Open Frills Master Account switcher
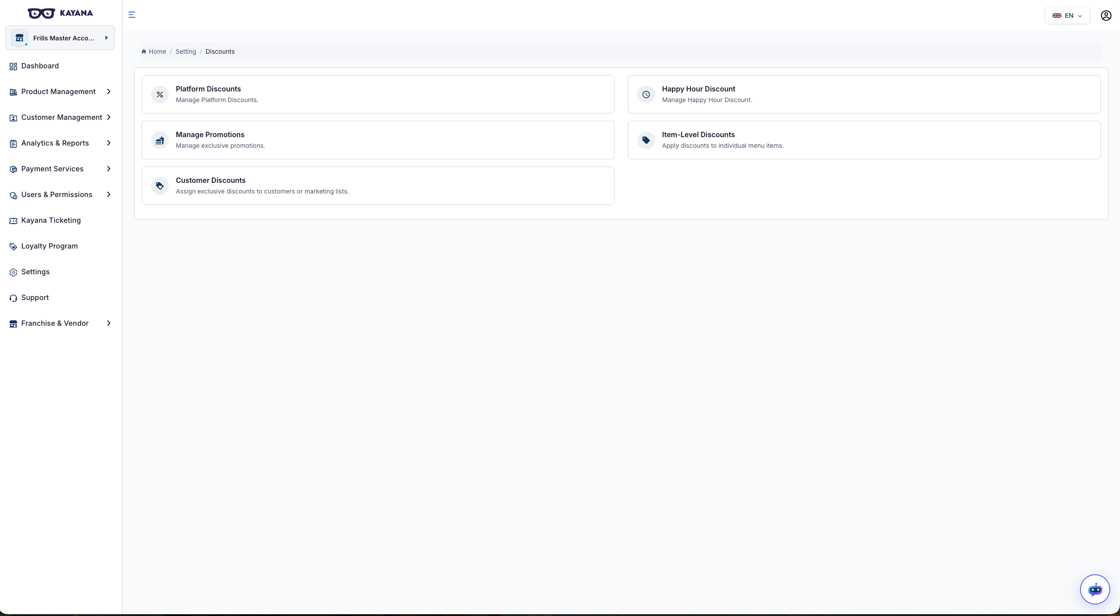 pyautogui.click(x=60, y=38)
